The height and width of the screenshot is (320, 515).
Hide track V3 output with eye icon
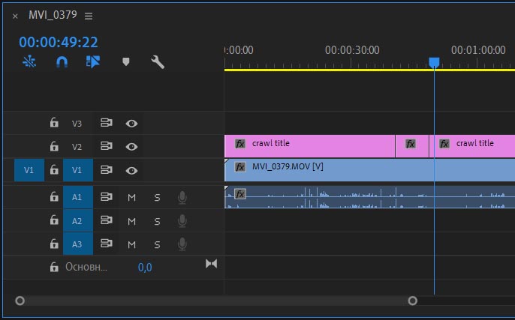(x=131, y=123)
